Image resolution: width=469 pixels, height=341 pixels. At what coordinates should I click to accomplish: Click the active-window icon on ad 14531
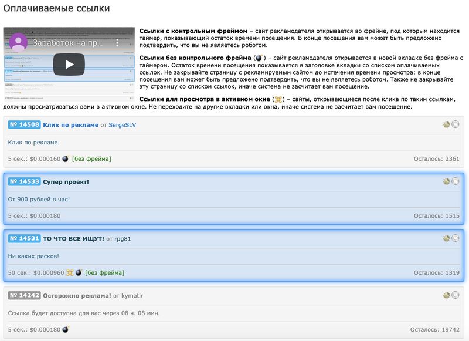[x=70, y=272]
